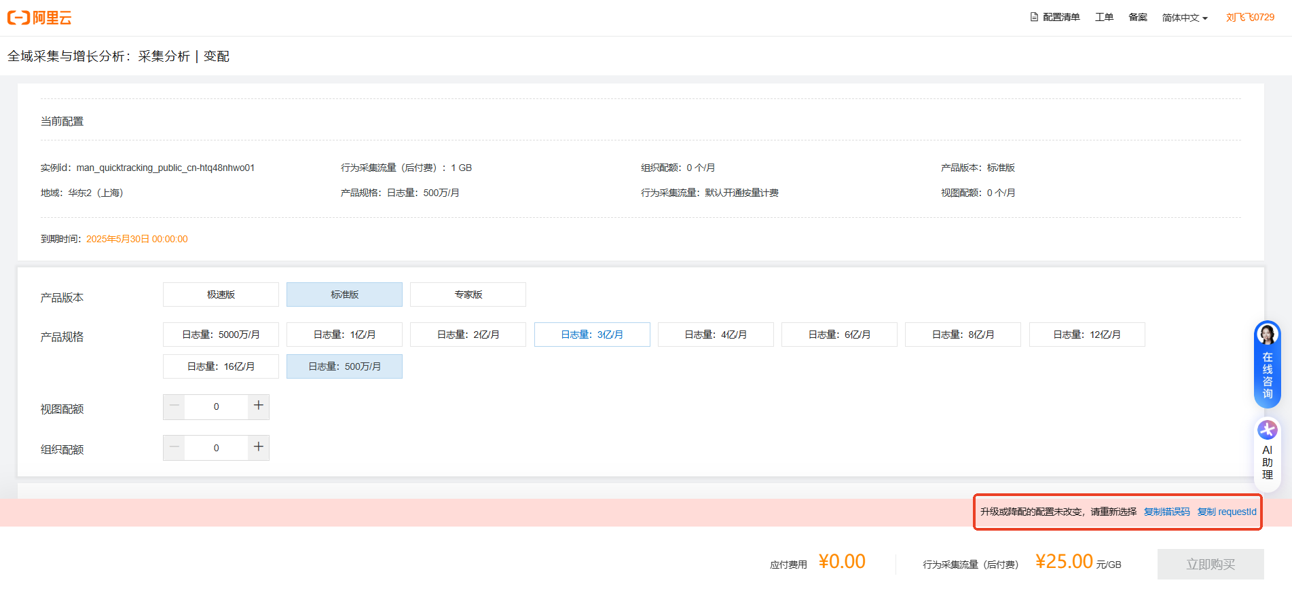Choose spec 日志量: 16亿/月
Screen dimensions: 1292x589
point(221,366)
